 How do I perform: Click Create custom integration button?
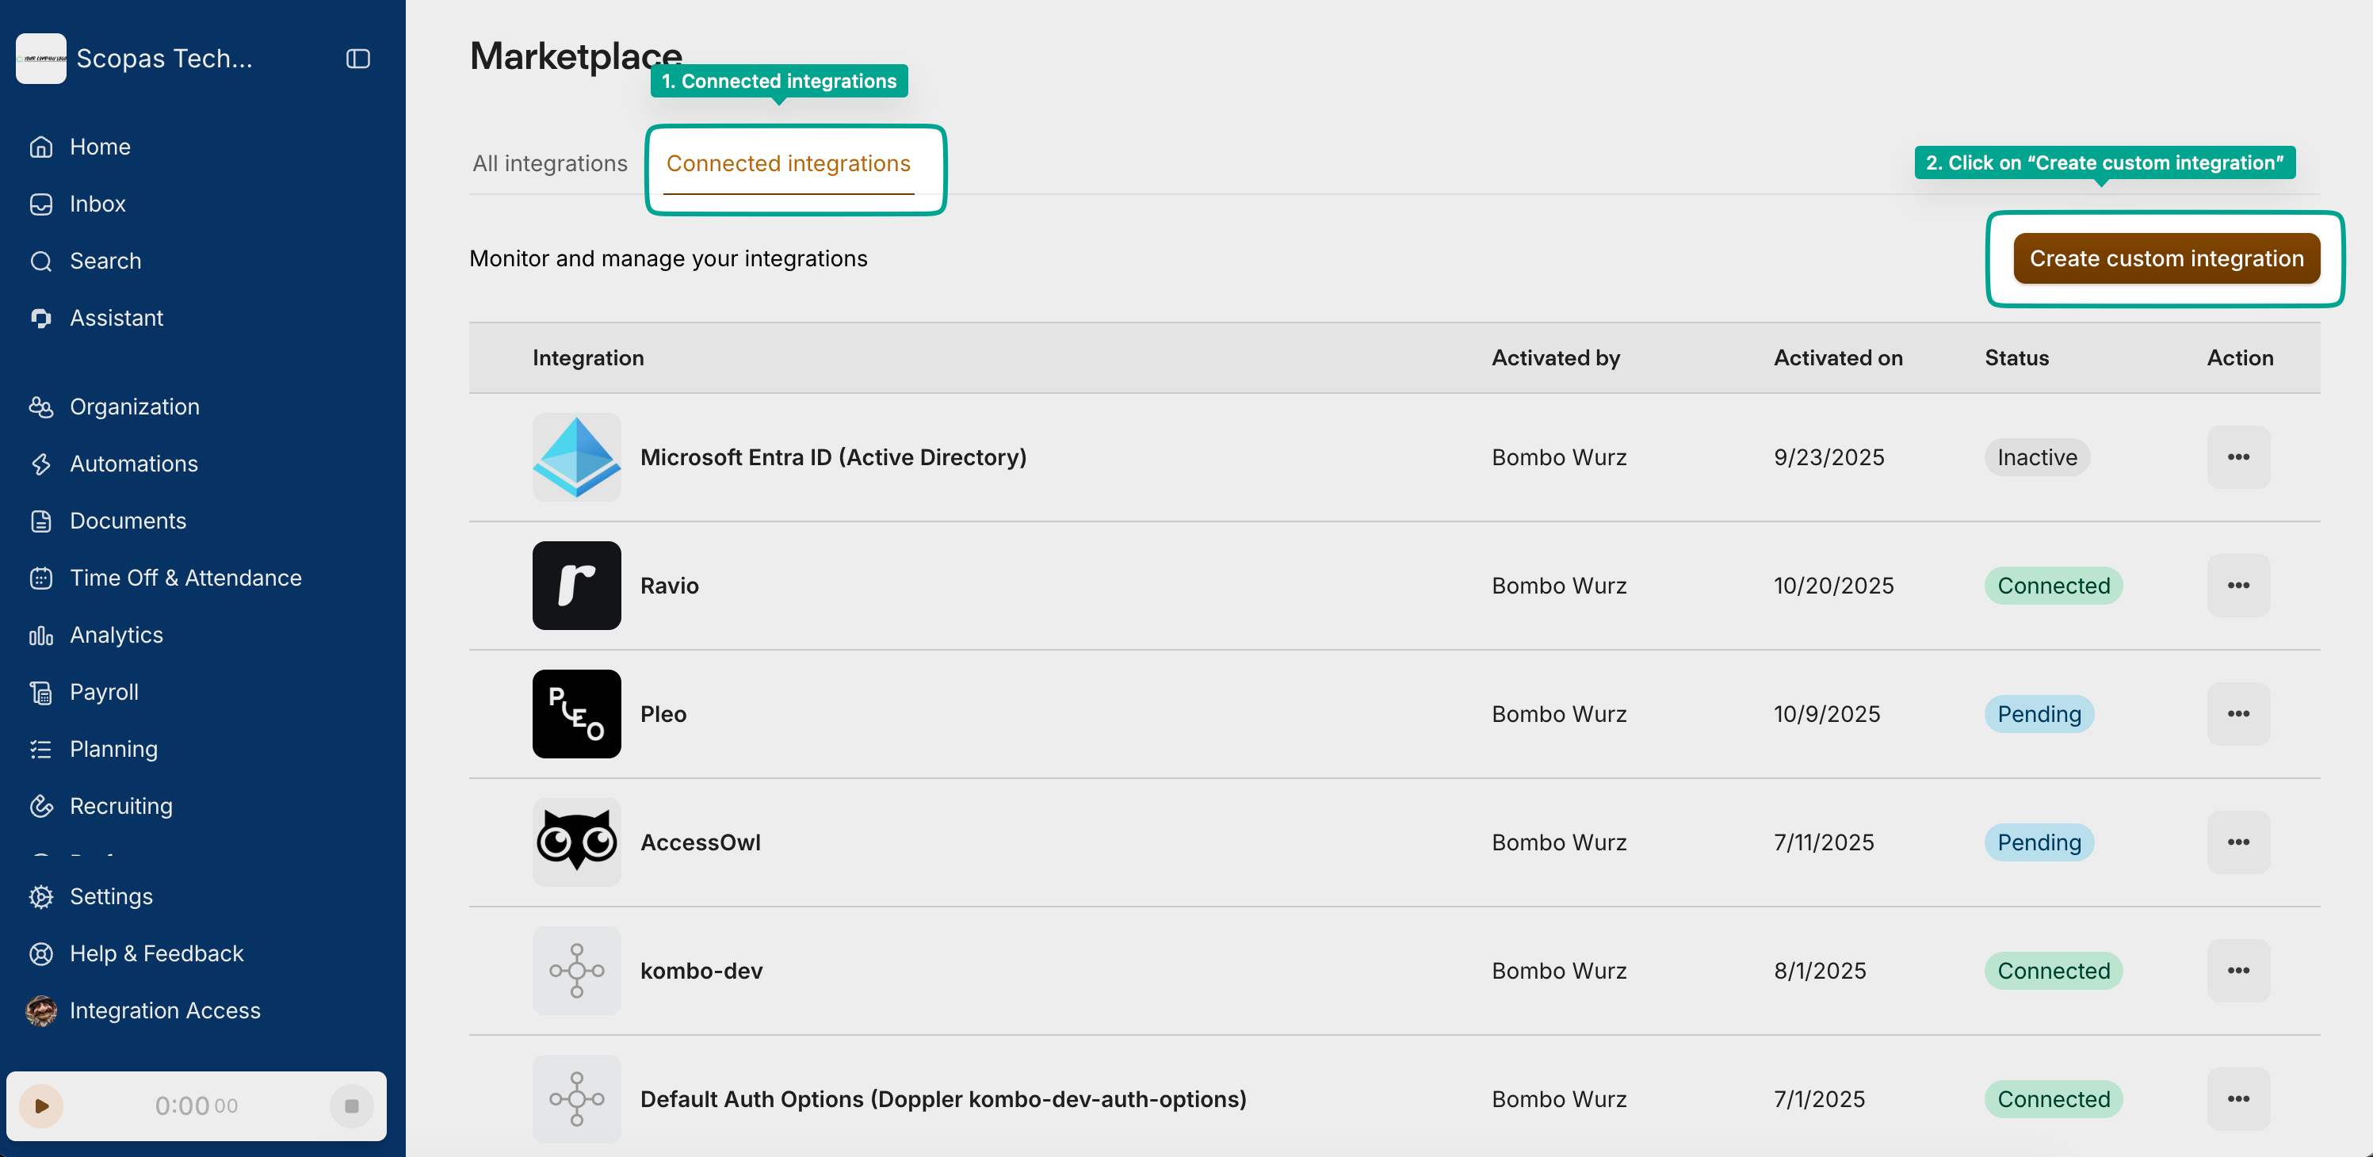pyautogui.click(x=2165, y=259)
